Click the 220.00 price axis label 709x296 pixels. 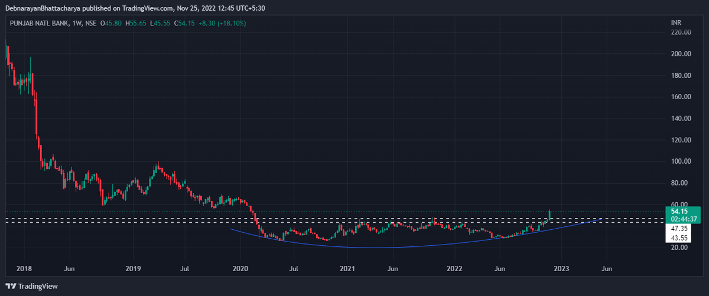tap(681, 32)
